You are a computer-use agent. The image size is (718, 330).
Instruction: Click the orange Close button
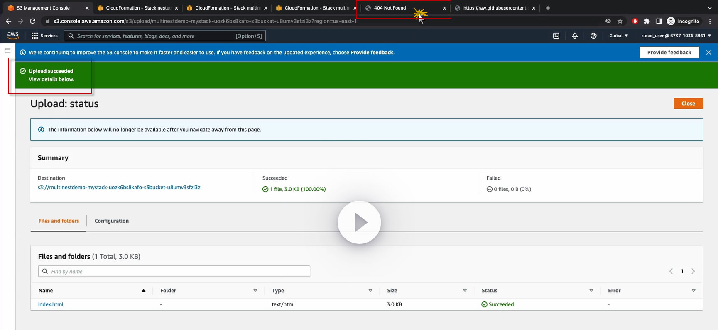tap(688, 104)
